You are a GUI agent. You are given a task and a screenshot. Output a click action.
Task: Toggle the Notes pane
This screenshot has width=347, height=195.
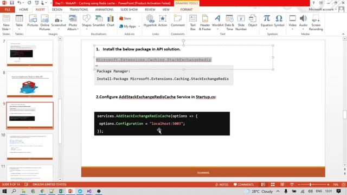pos(222,184)
